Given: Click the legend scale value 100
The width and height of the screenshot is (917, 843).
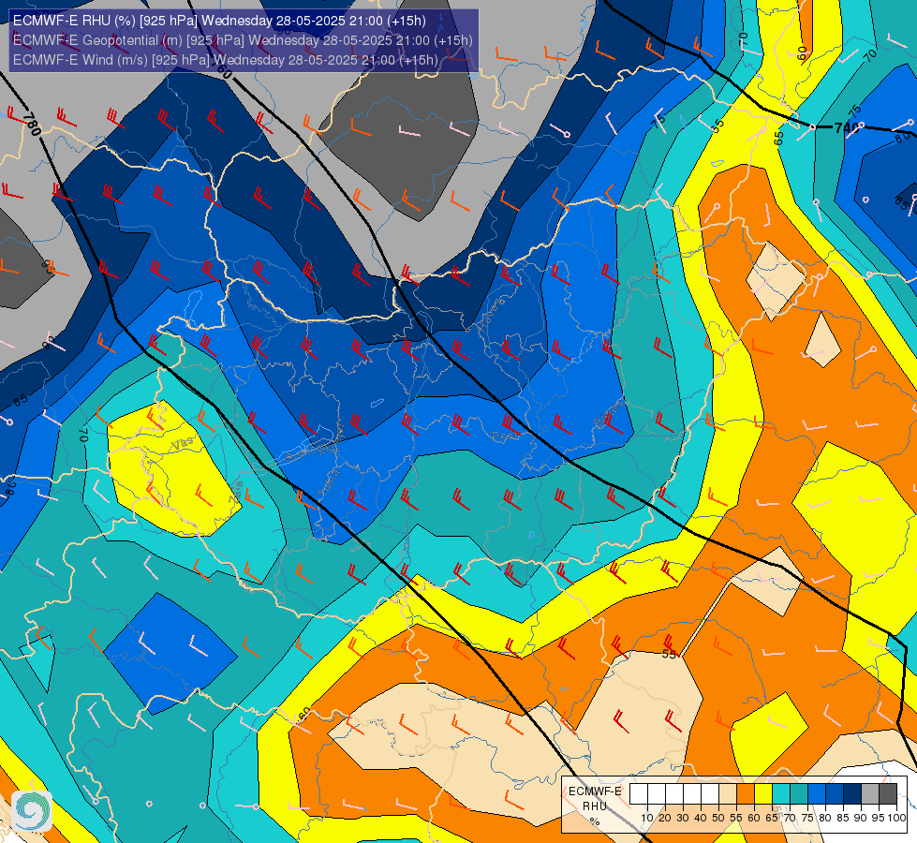Looking at the screenshot, I should click(897, 819).
